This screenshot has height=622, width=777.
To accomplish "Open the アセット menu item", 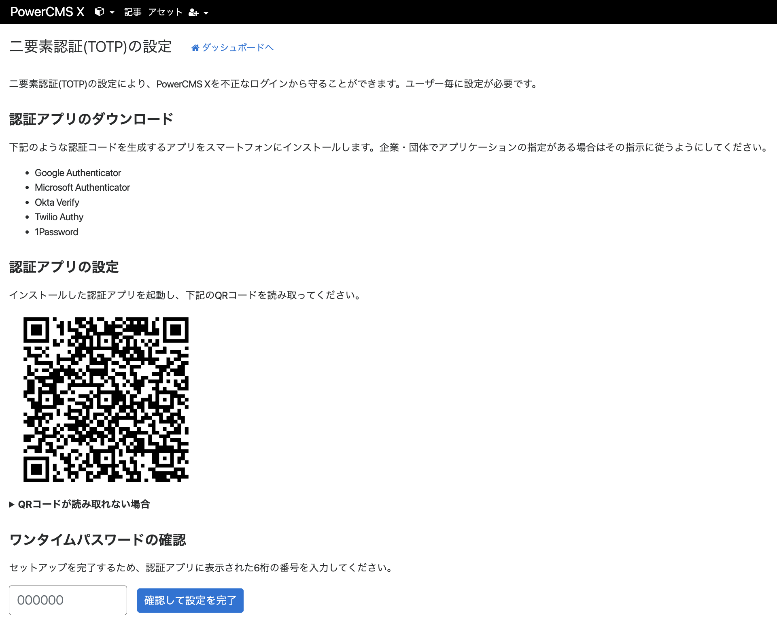I will point(165,12).
